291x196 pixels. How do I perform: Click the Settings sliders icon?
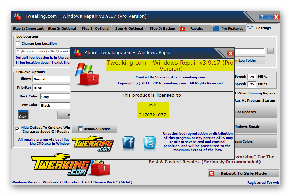coord(250,28)
